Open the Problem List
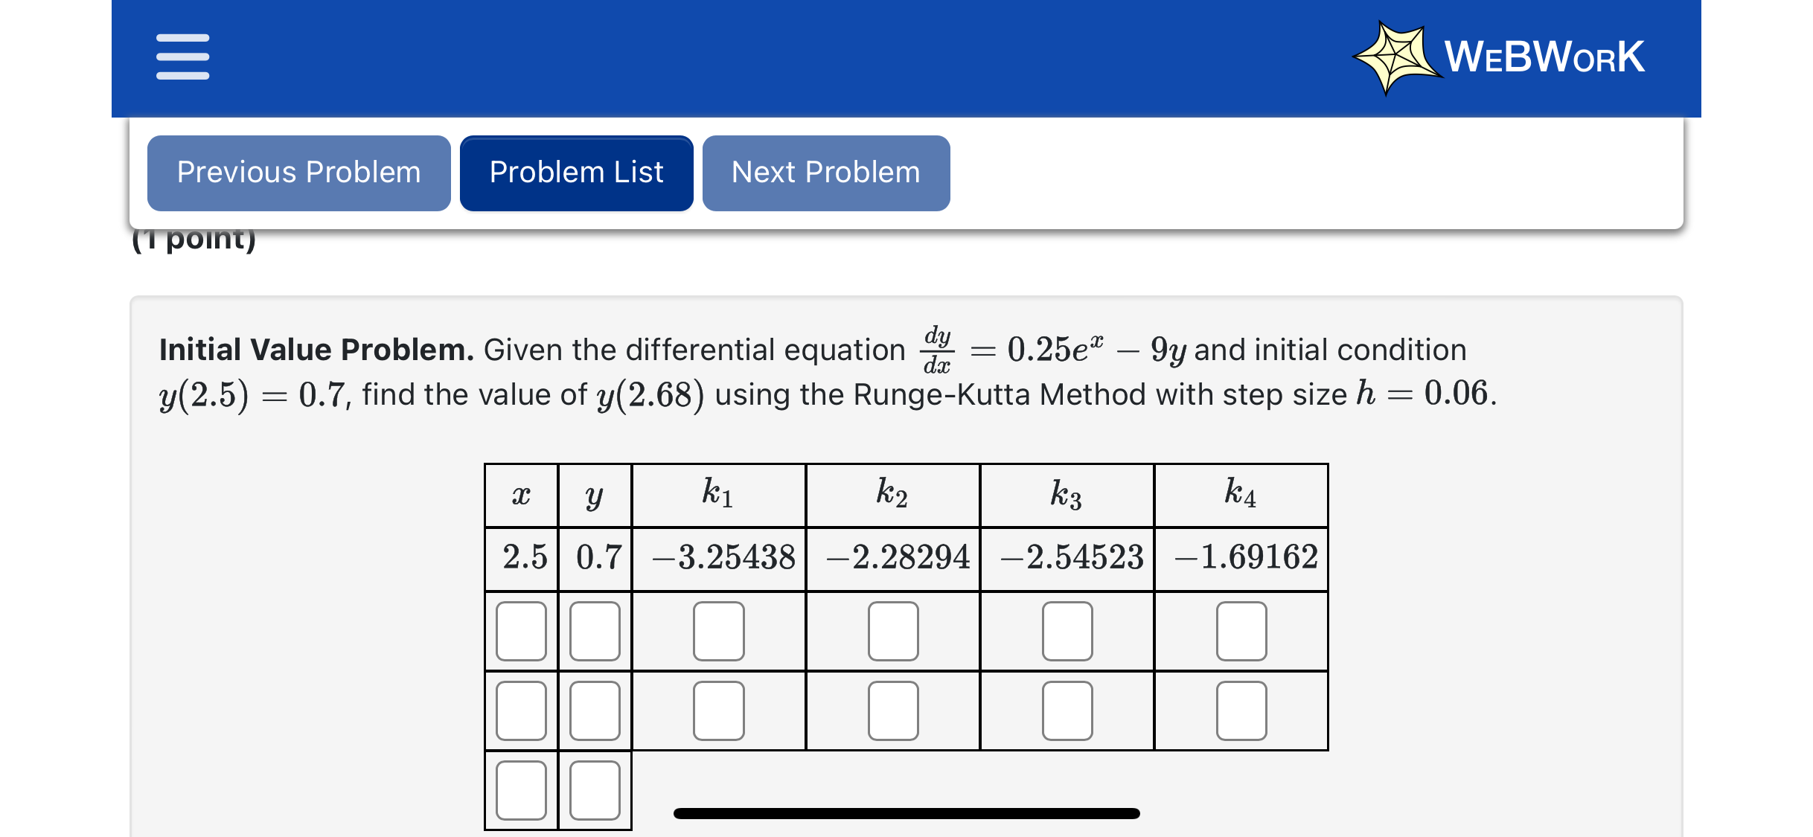This screenshot has width=1813, height=837. 576,172
